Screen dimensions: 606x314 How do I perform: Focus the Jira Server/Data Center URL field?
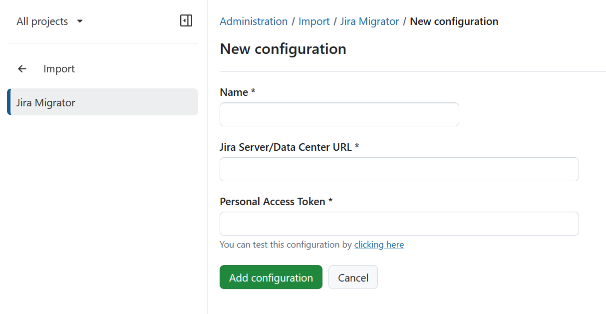click(399, 169)
